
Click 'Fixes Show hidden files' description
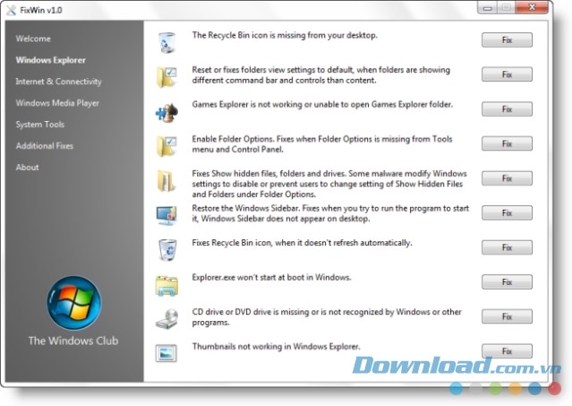(x=329, y=184)
